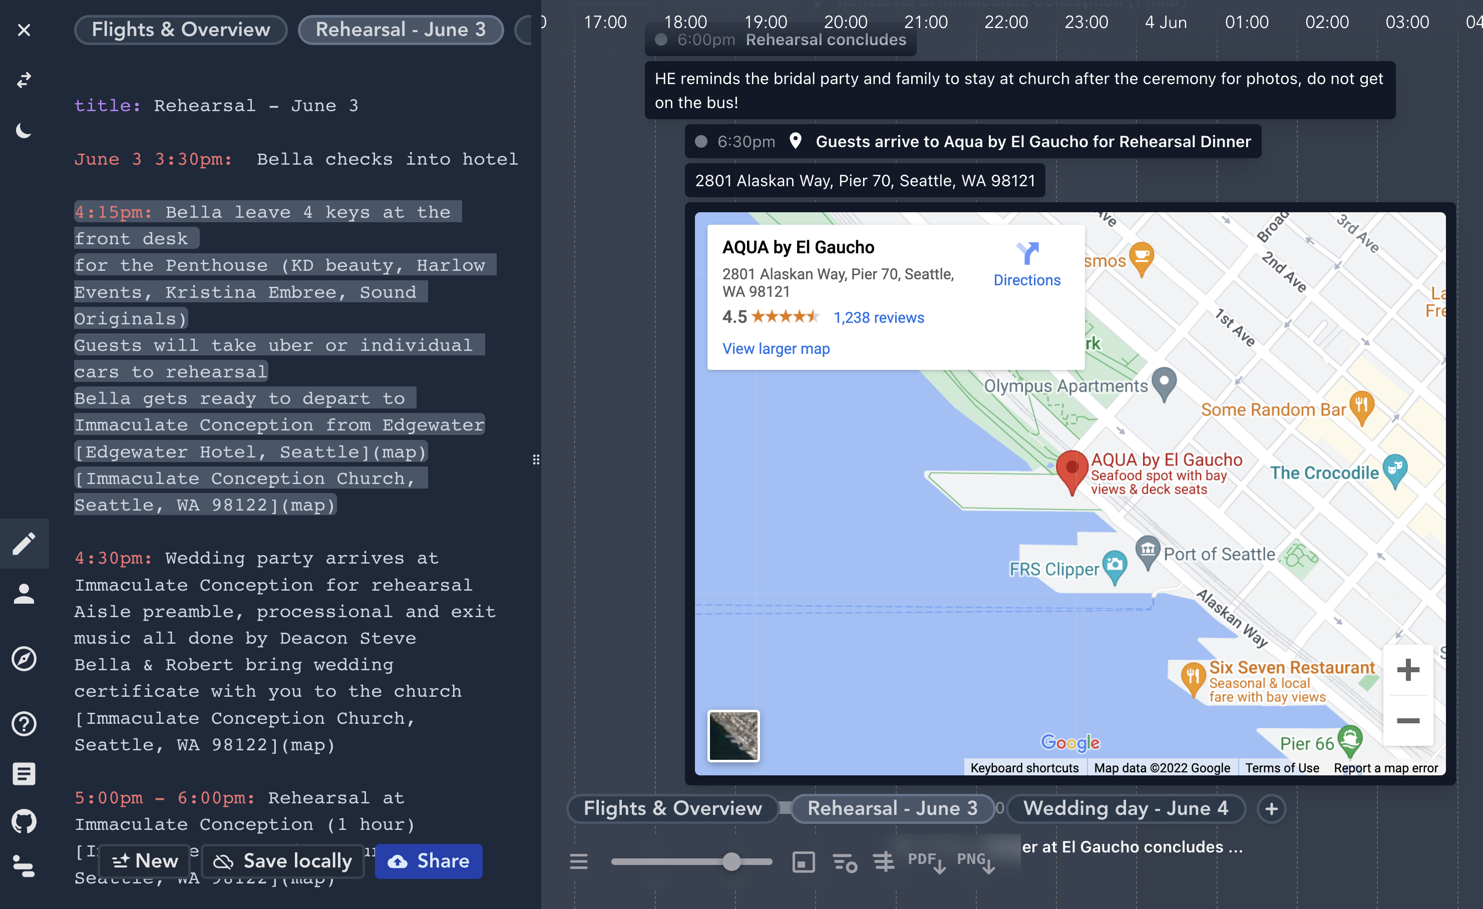The width and height of the screenshot is (1483, 909).
Task: Open the person account icon in sidebar
Action: [24, 594]
